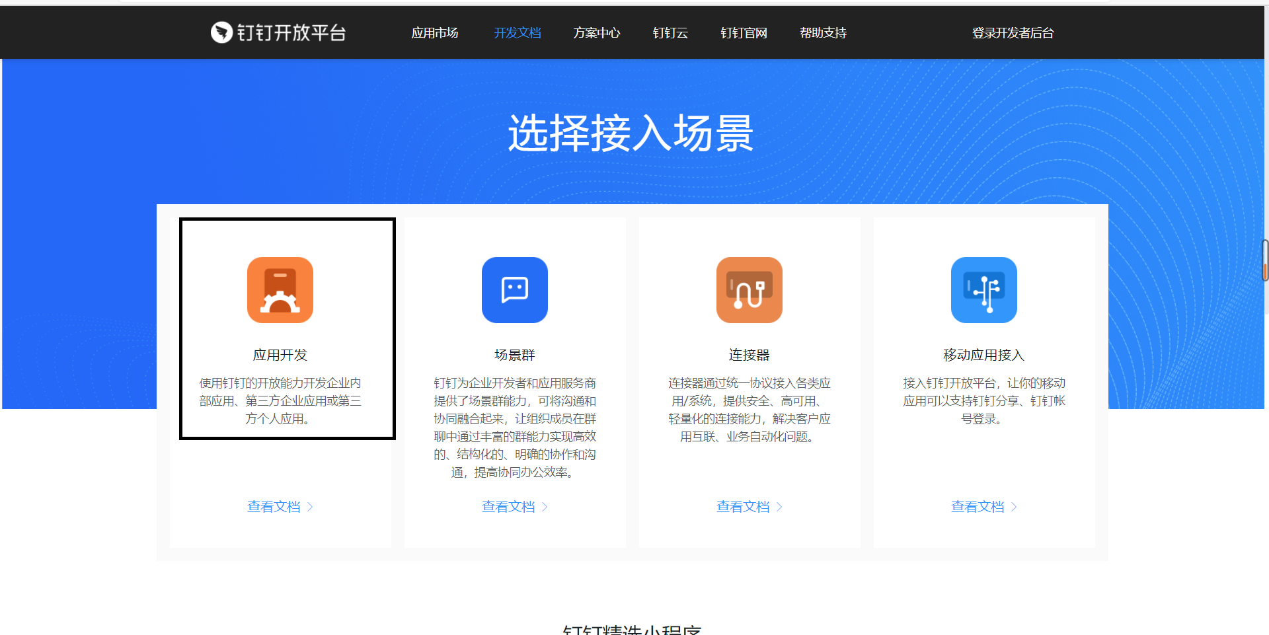Open the 方案中心 menu item

(597, 32)
